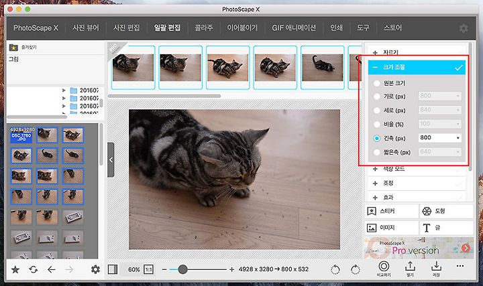Image resolution: width=483 pixels, height=286 pixels.
Task: Open the 스토어 store tab
Action: point(392,28)
